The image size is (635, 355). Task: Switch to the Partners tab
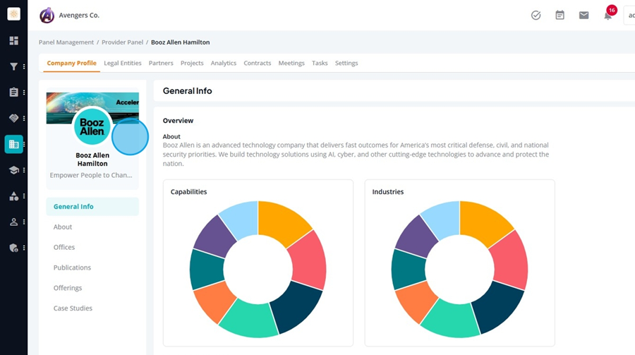[161, 64]
